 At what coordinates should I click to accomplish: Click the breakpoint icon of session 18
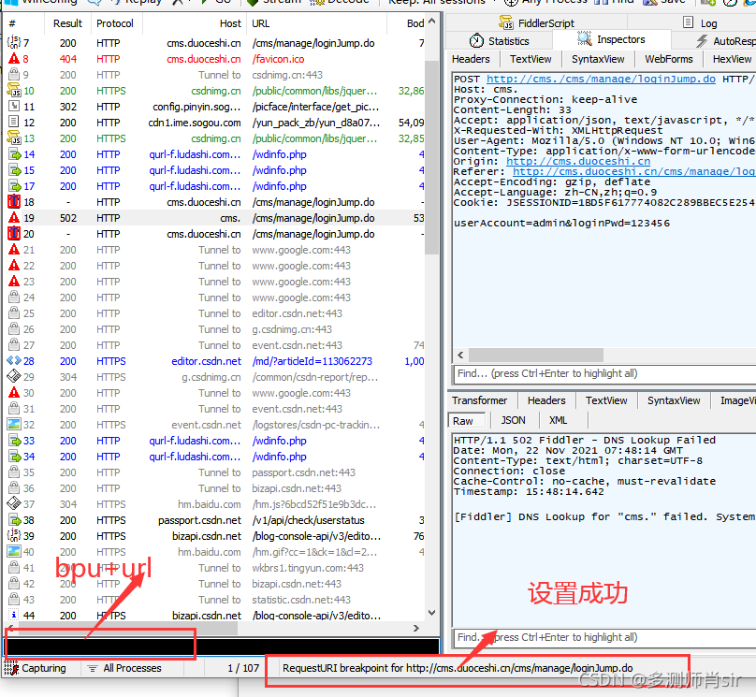14,201
